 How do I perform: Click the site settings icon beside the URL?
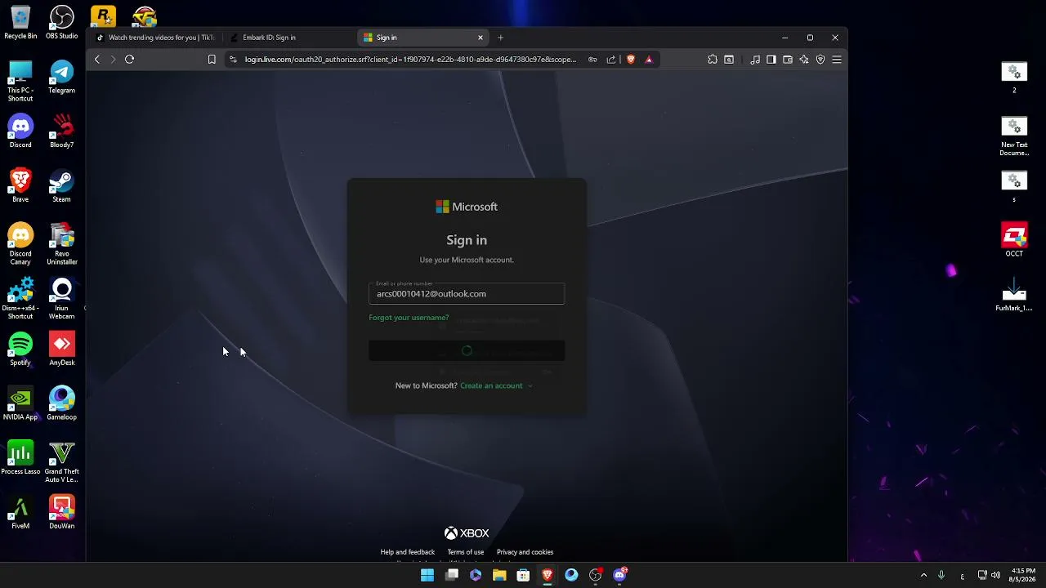coord(233,60)
